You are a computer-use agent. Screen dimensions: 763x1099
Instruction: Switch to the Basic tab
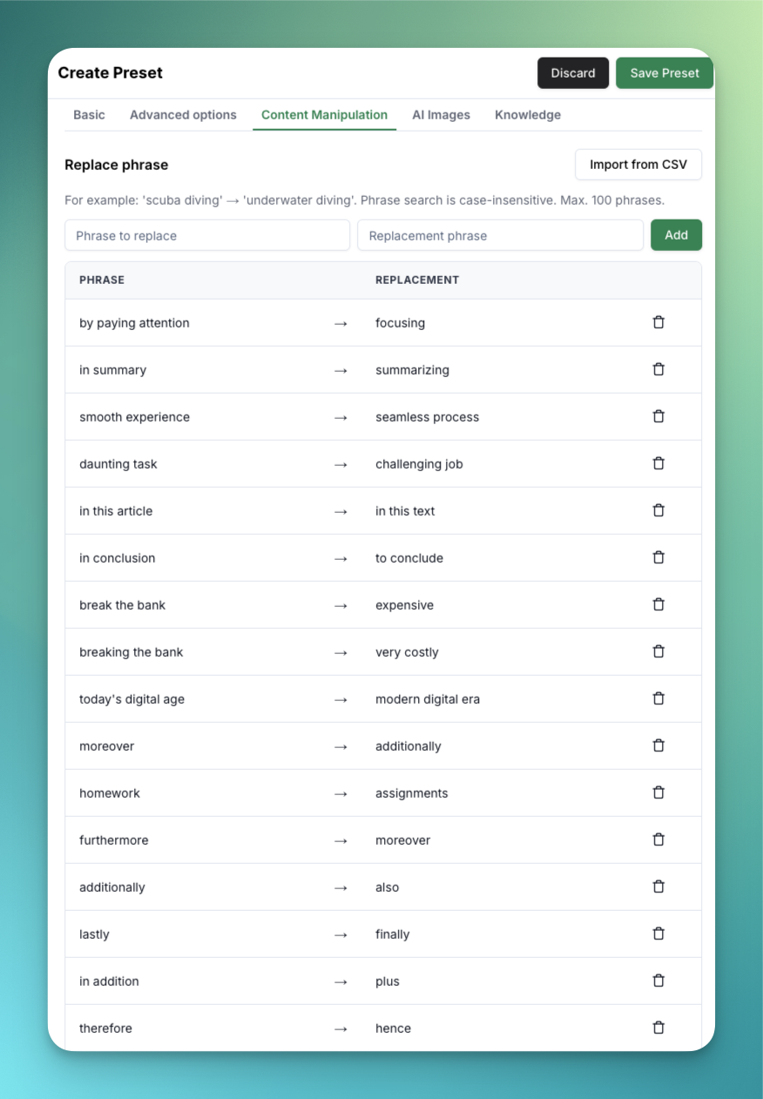(89, 115)
